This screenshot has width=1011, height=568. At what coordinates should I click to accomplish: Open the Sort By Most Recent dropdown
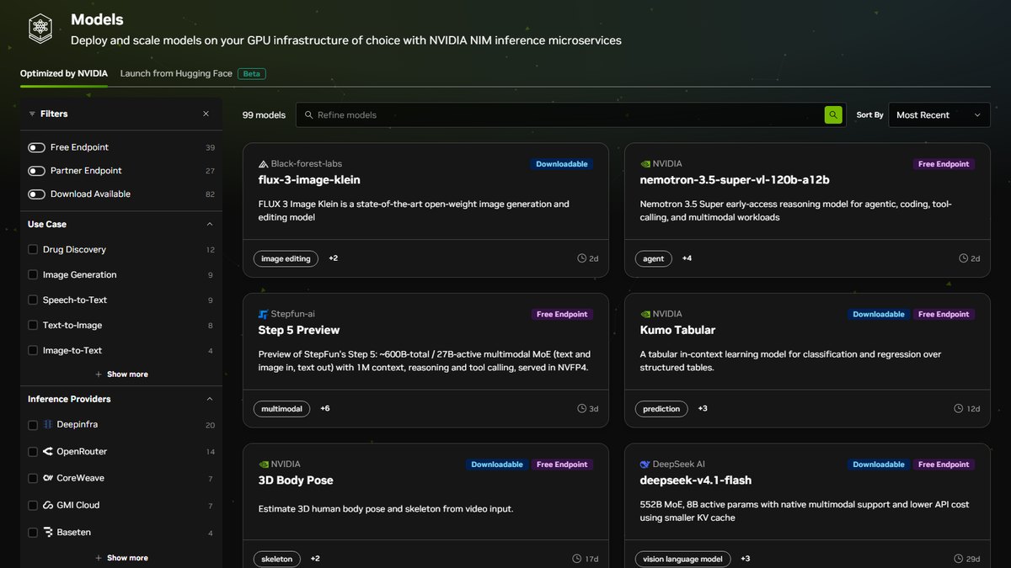coord(939,115)
